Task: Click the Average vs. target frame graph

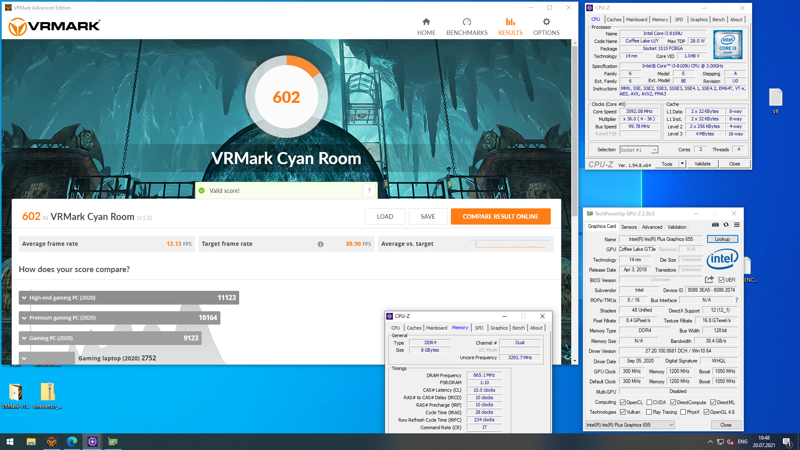Action: 511,244
